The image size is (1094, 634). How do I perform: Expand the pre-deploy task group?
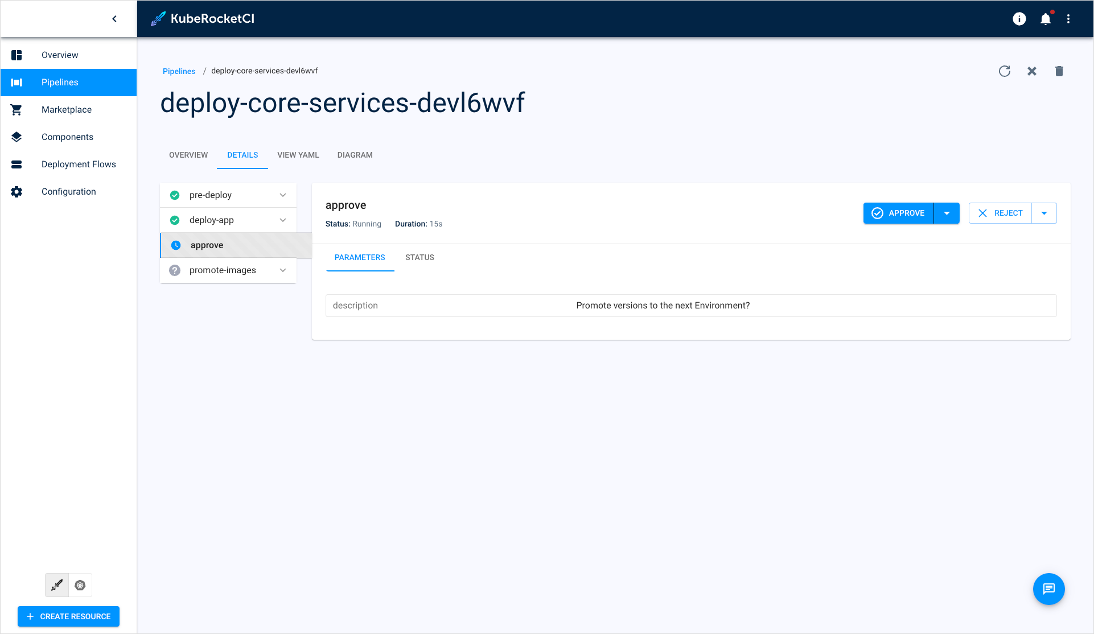click(283, 195)
